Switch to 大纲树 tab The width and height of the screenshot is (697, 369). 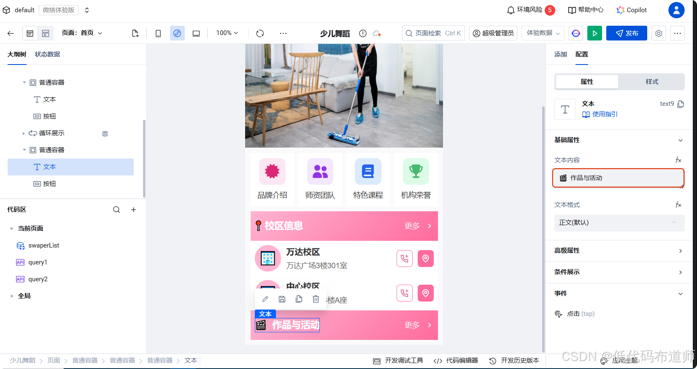tap(17, 54)
